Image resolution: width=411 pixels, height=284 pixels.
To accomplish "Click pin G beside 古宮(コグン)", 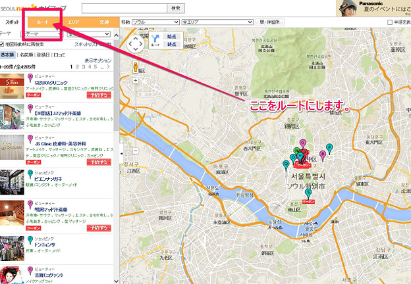I will pos(30,270).
